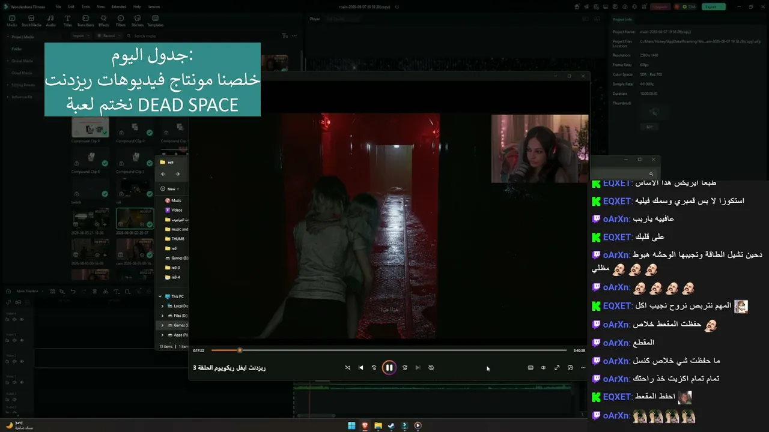
Task: Skip to next track in media player
Action: tap(418, 368)
